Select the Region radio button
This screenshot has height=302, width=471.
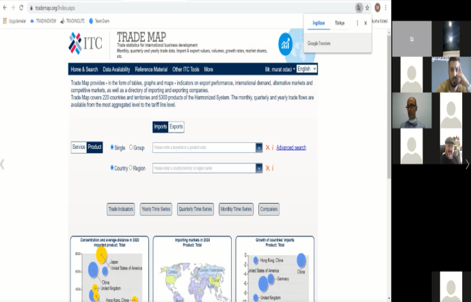(x=131, y=167)
